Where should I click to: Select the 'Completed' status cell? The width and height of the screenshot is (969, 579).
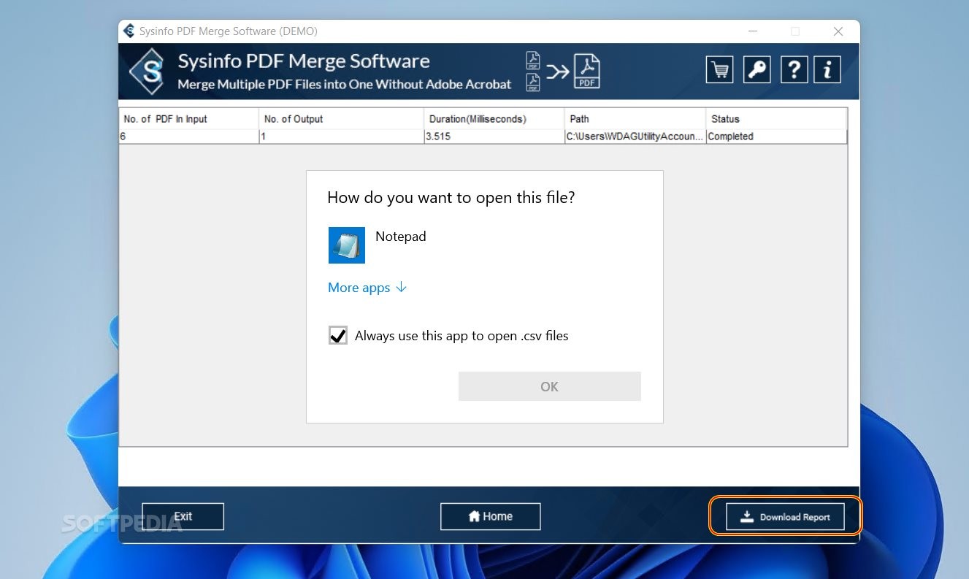[776, 137]
